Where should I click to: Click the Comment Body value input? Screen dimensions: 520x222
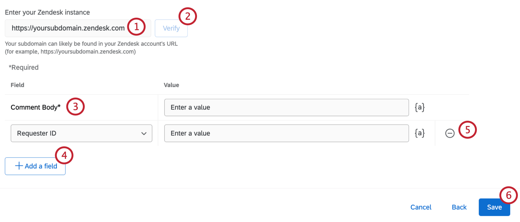[x=286, y=107]
